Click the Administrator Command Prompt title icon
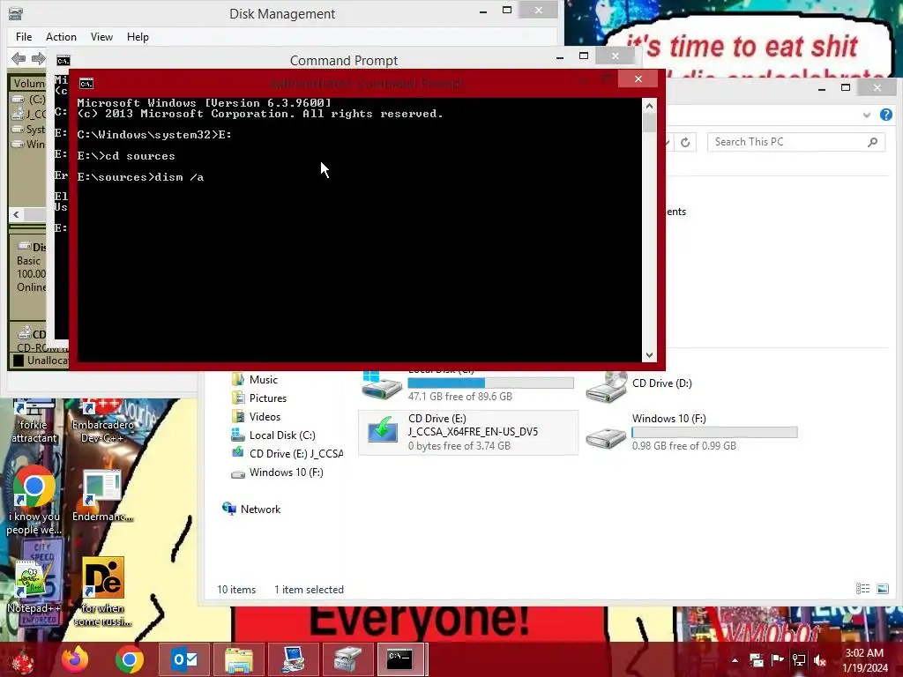Viewport: 903px width, 677px height. [86, 84]
